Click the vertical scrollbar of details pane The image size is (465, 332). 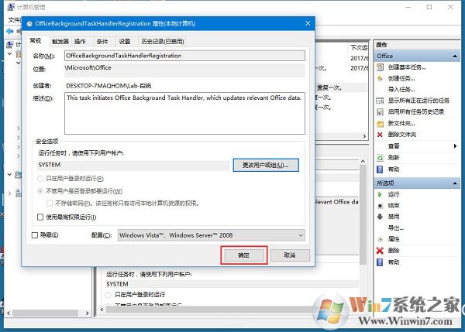[363, 215]
